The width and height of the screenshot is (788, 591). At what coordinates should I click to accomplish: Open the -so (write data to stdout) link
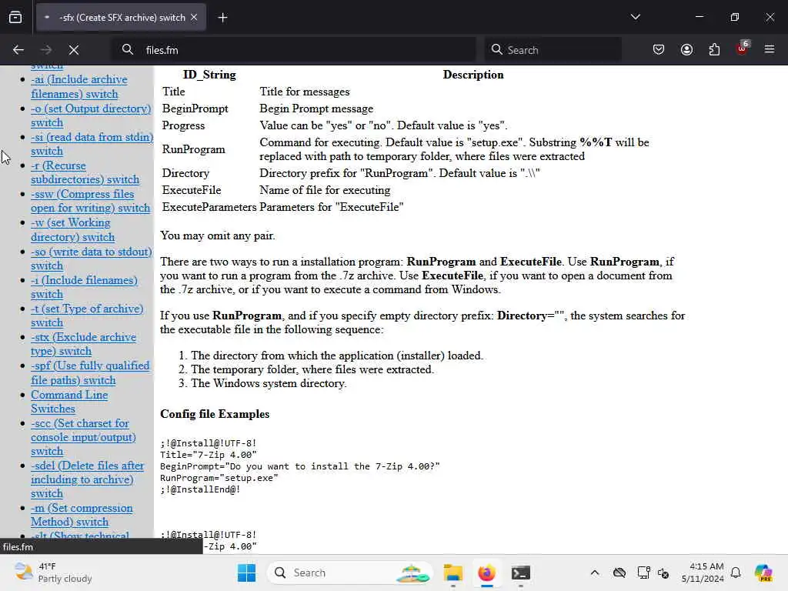tap(91, 259)
